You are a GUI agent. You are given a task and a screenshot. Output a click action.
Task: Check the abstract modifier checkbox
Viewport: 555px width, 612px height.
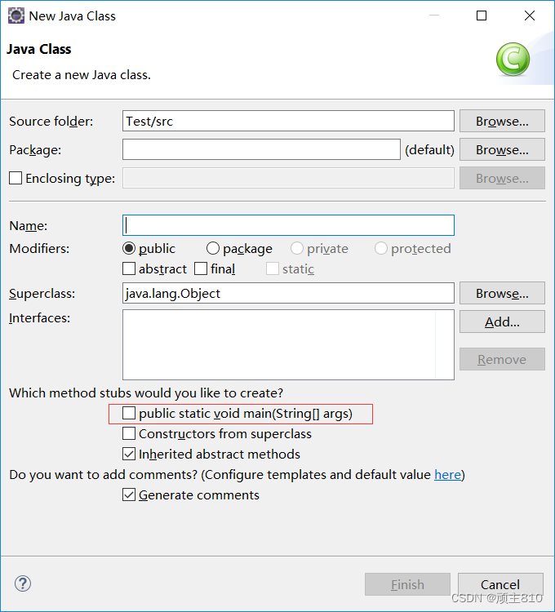pos(129,268)
